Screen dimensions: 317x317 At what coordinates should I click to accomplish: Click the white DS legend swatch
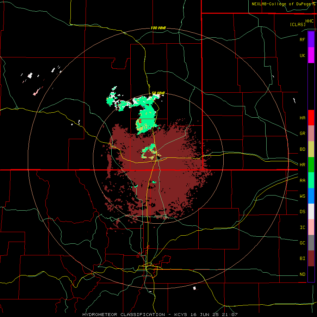pos(311,211)
